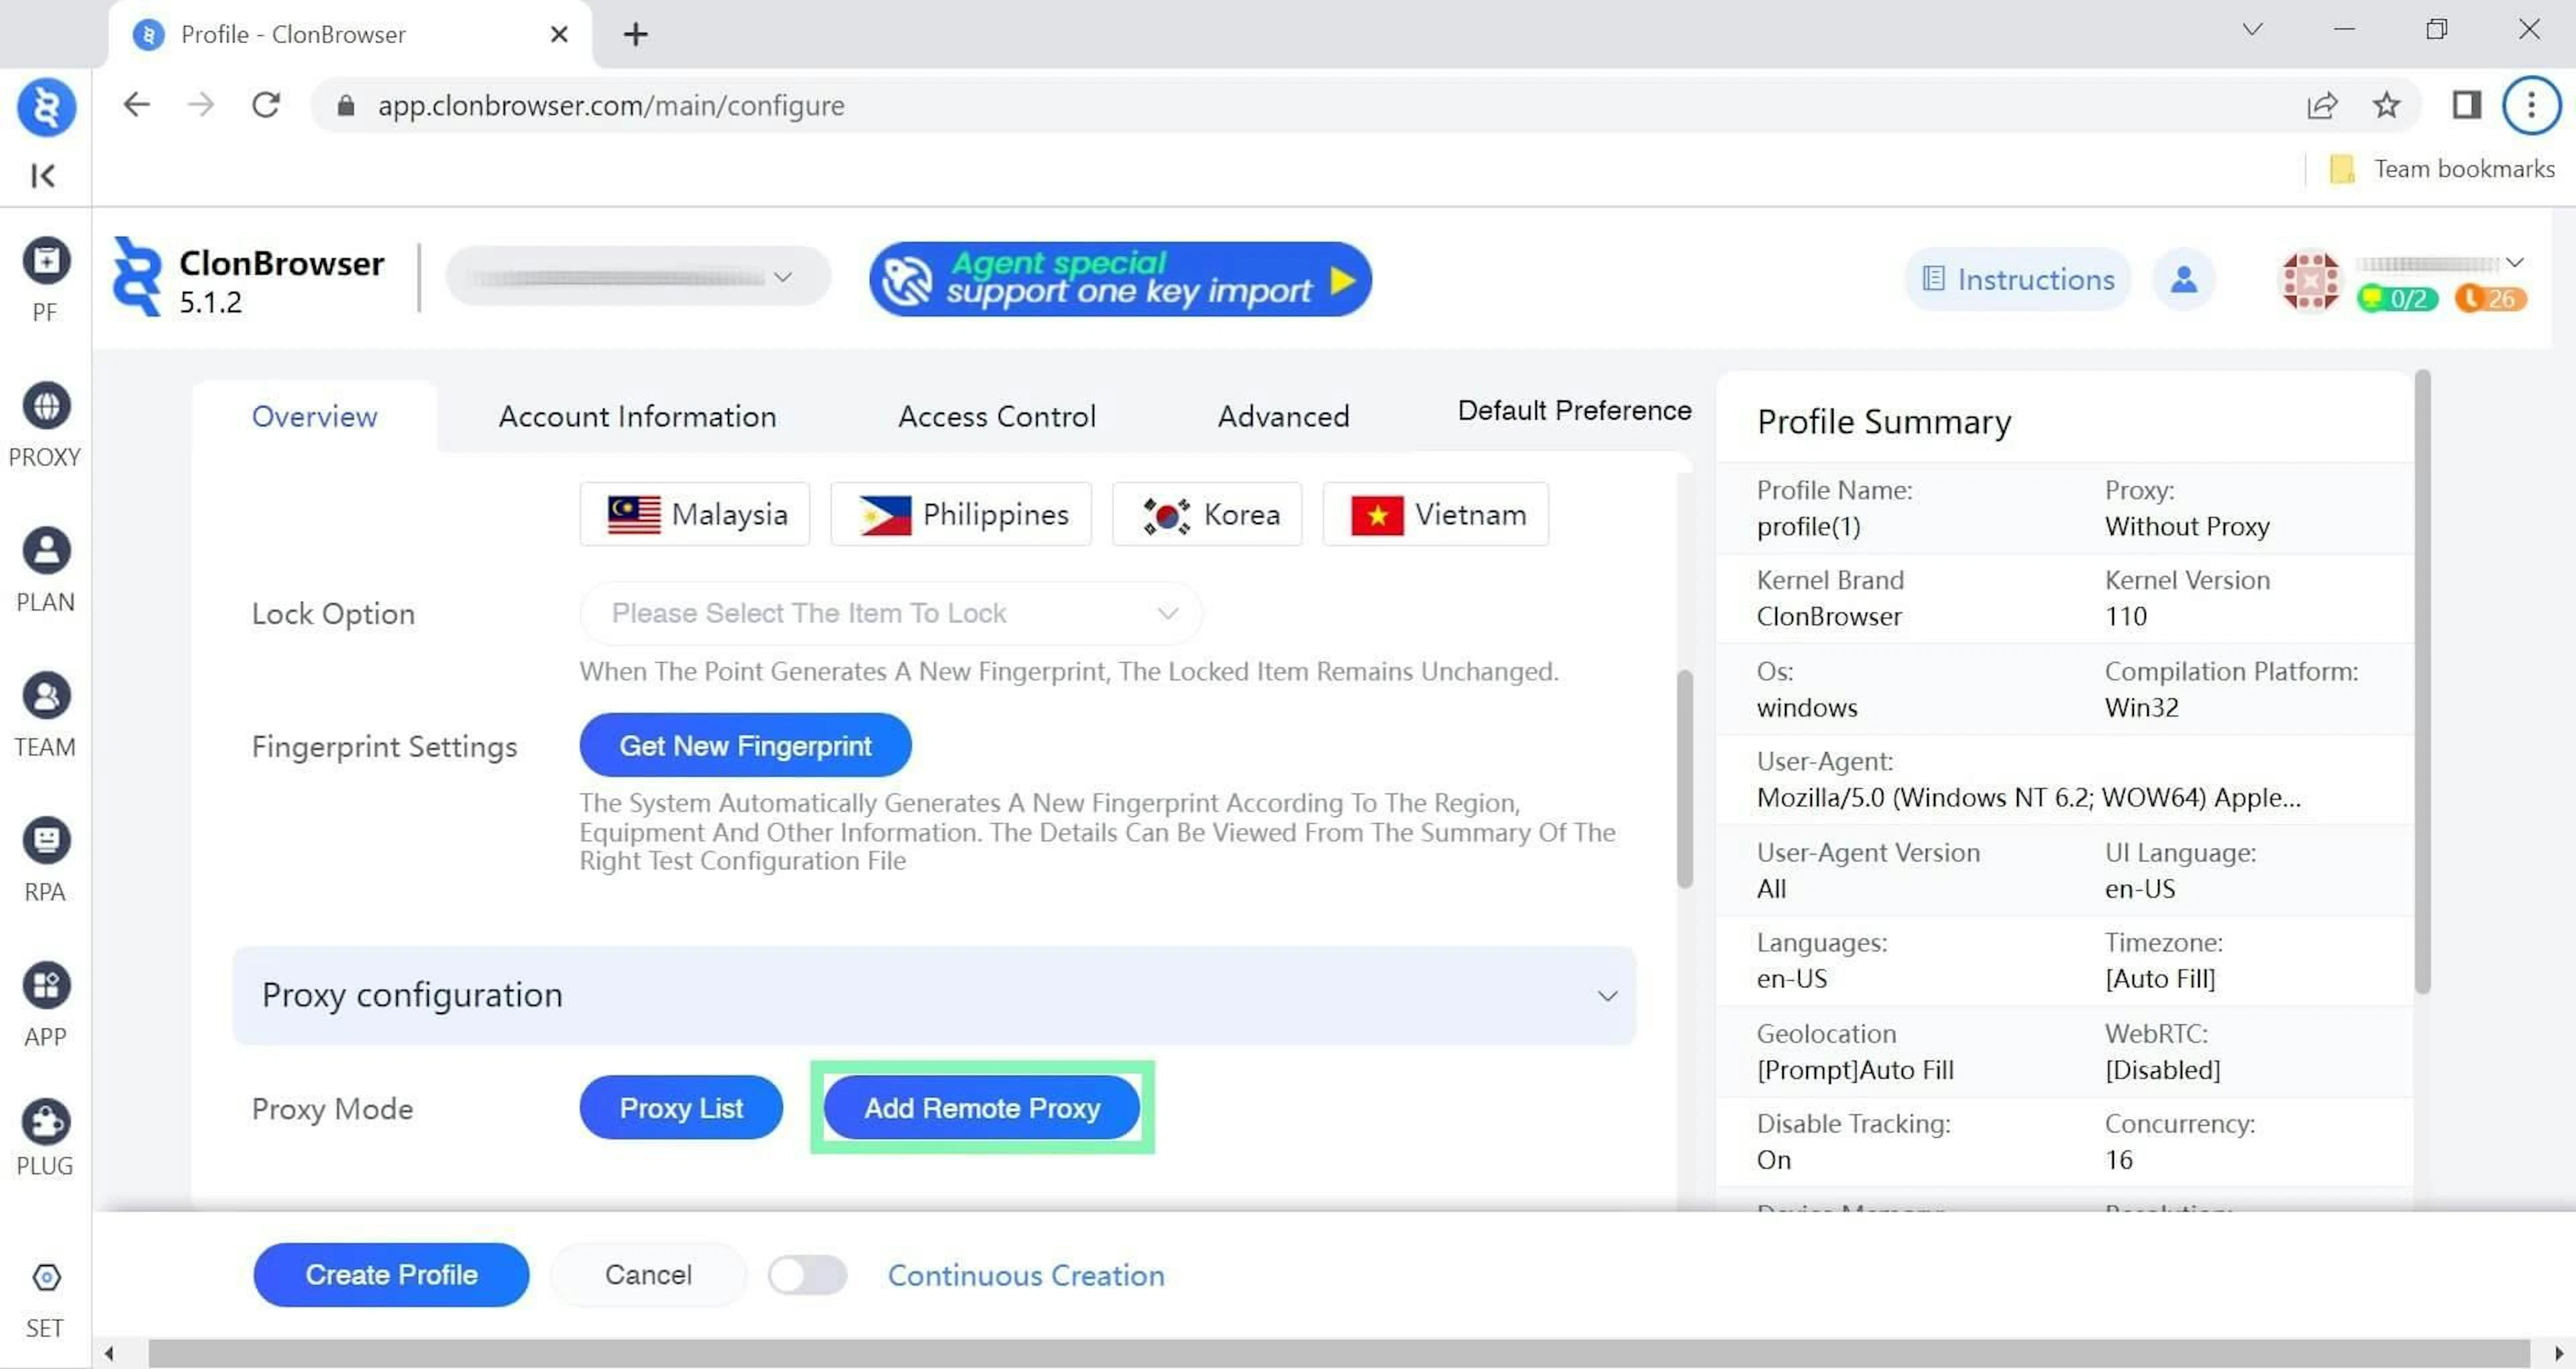Open the Lock Option dropdown
The height and width of the screenshot is (1369, 2576).
point(890,613)
